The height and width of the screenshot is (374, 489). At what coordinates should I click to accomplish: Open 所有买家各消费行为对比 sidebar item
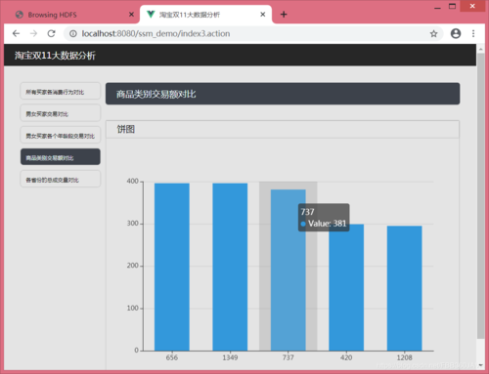(61, 91)
